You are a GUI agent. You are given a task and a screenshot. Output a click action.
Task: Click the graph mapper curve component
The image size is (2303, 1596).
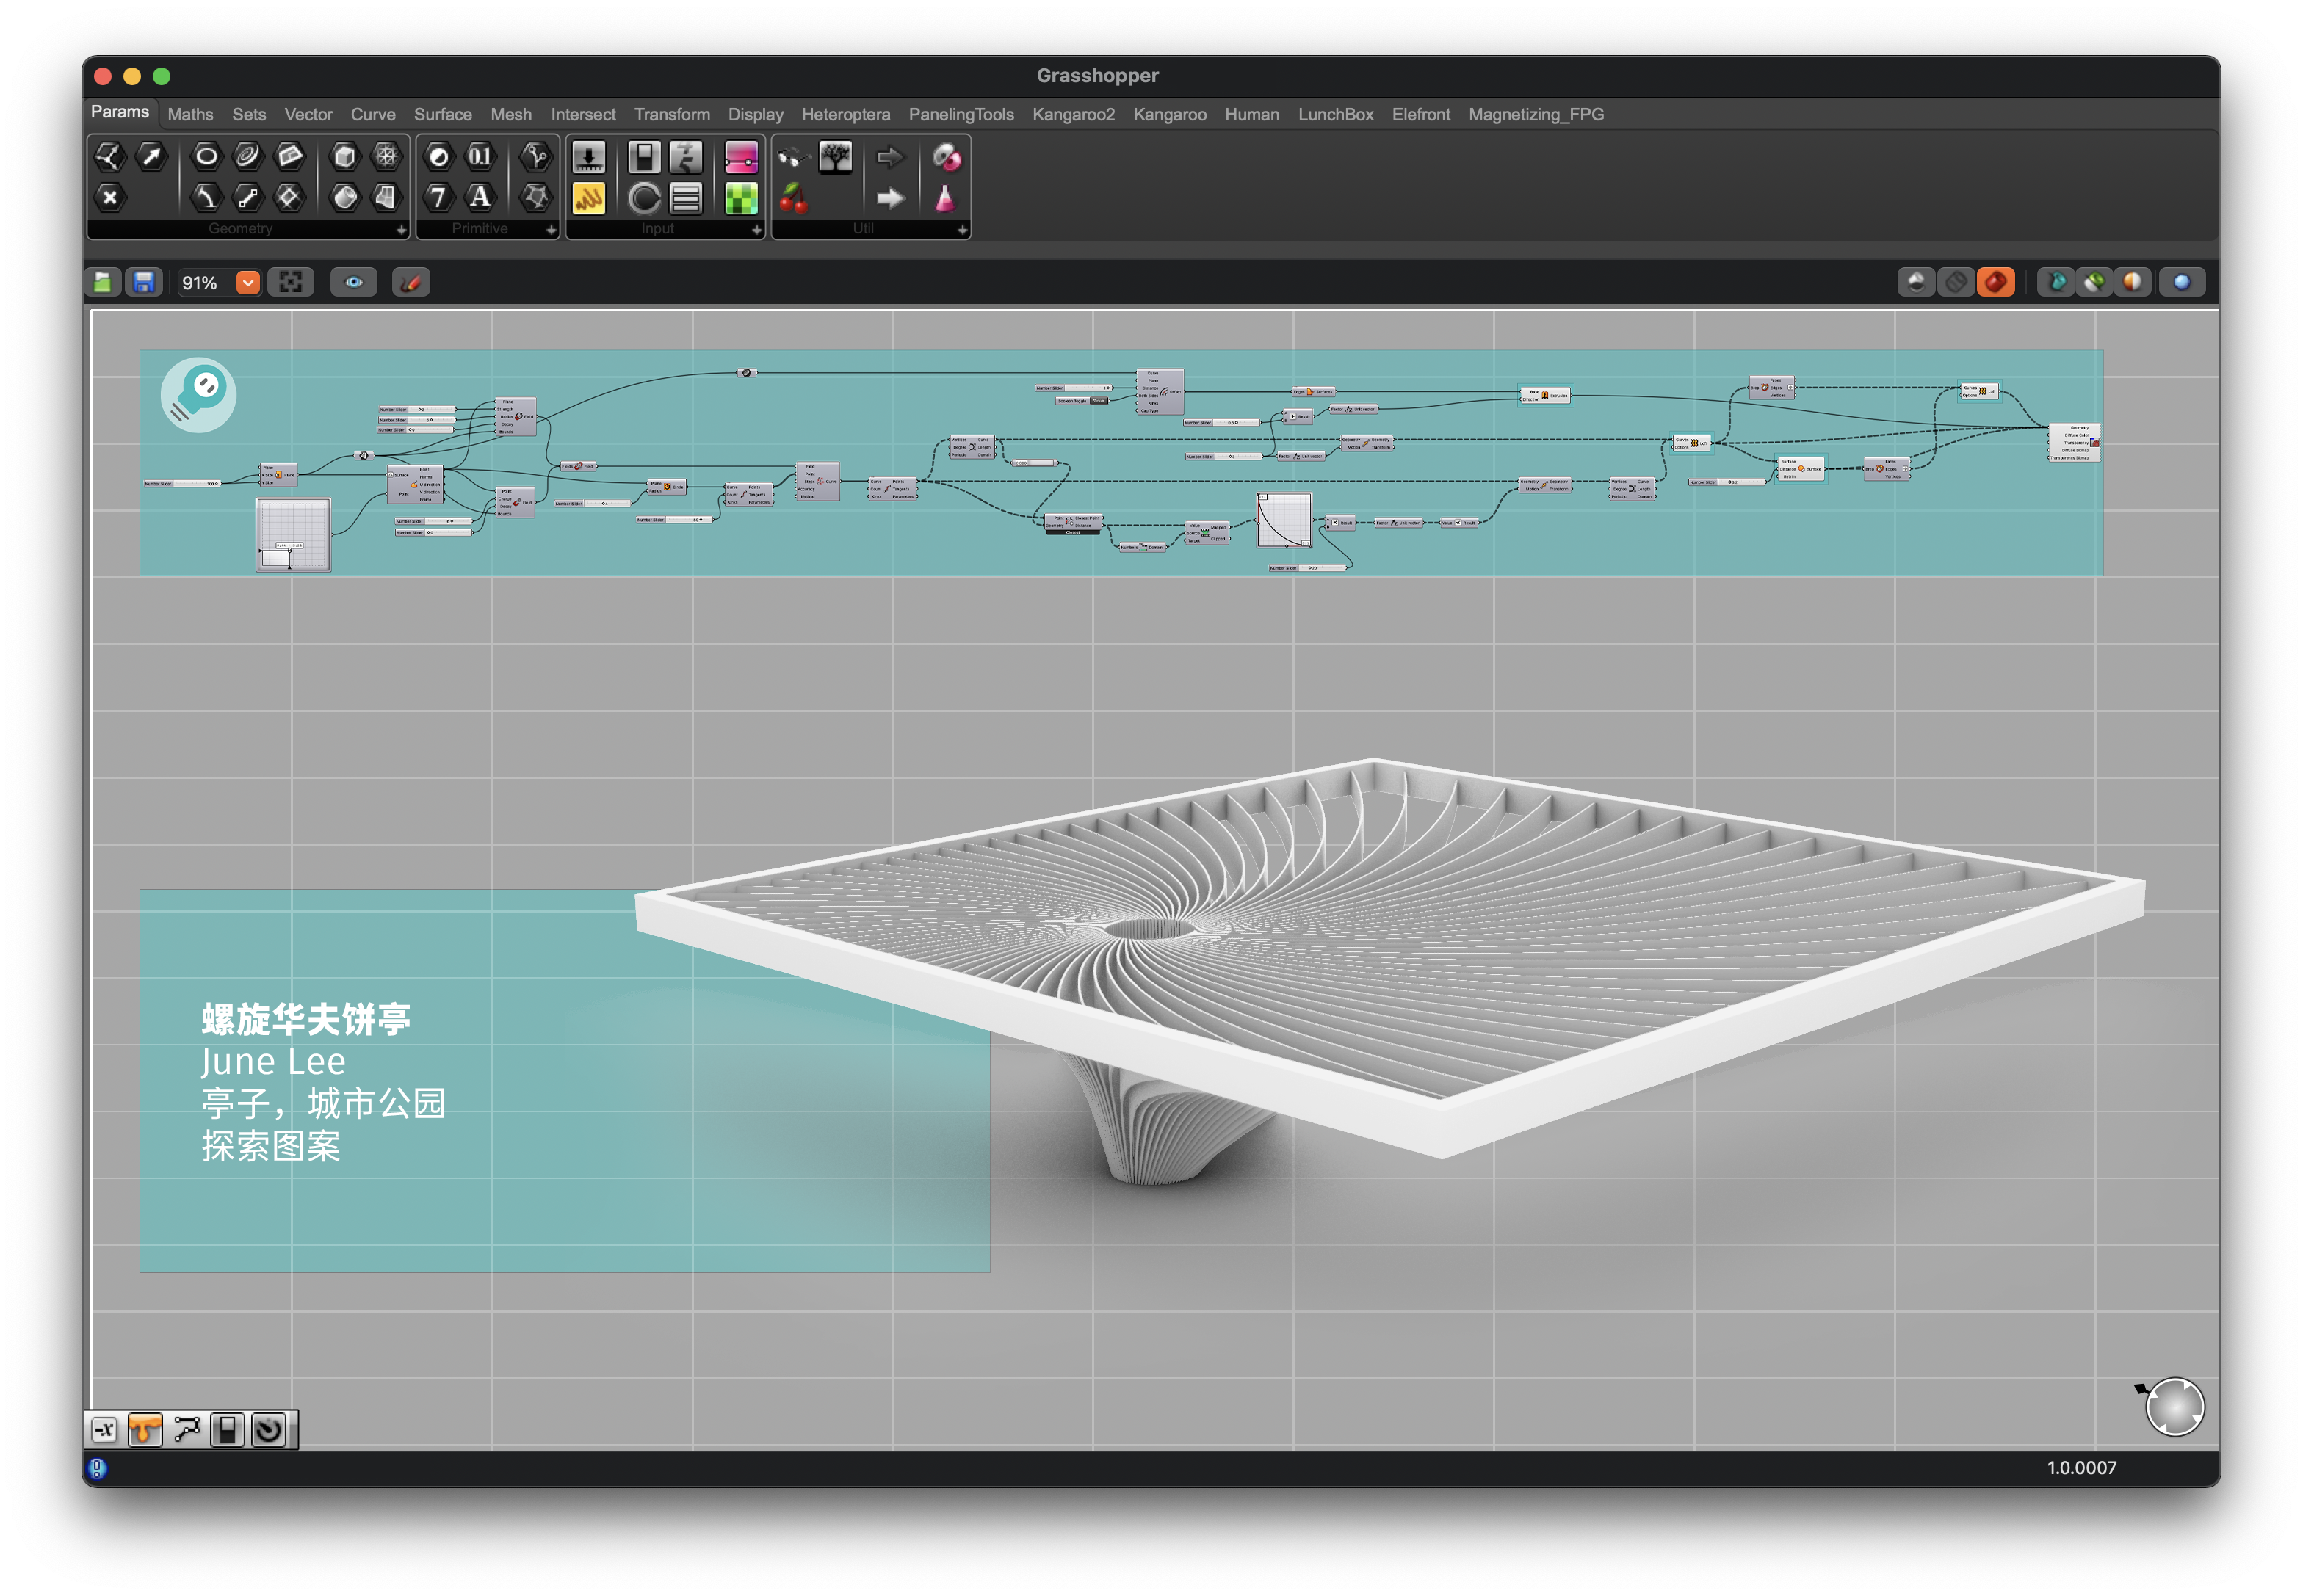pyautogui.click(x=1284, y=520)
